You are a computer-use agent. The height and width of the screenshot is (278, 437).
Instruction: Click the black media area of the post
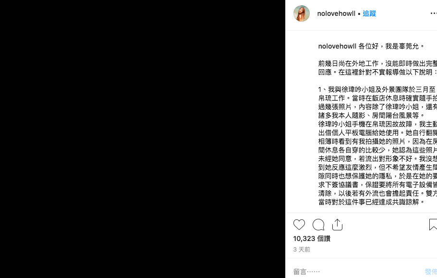point(143,139)
